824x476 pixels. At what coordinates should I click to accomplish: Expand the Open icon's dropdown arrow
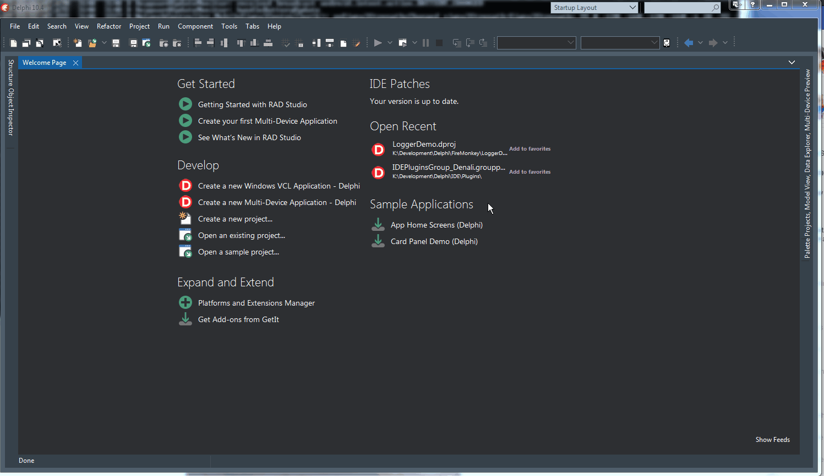[x=104, y=43]
